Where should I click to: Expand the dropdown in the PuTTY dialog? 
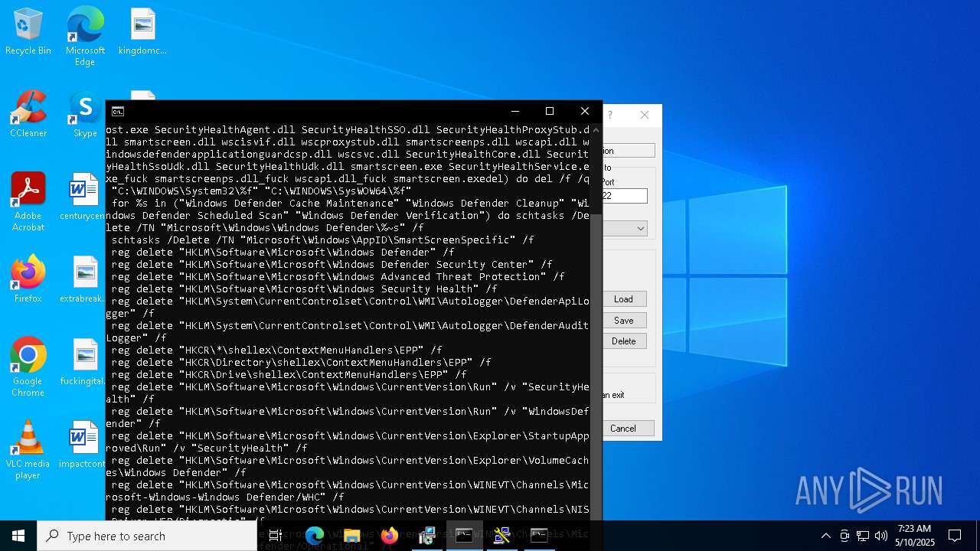pyautogui.click(x=640, y=229)
